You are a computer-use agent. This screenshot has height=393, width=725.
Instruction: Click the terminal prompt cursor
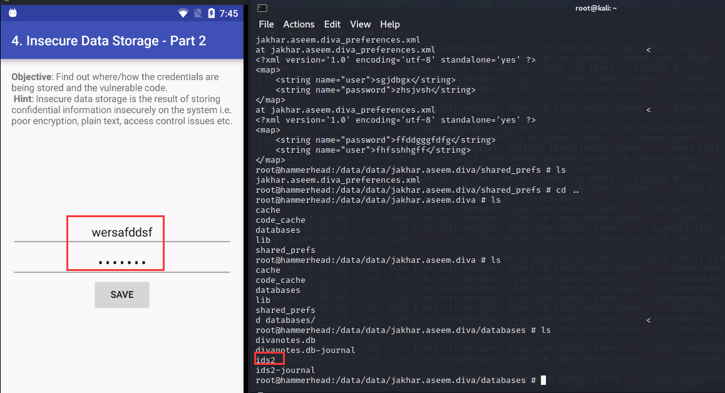(x=543, y=380)
